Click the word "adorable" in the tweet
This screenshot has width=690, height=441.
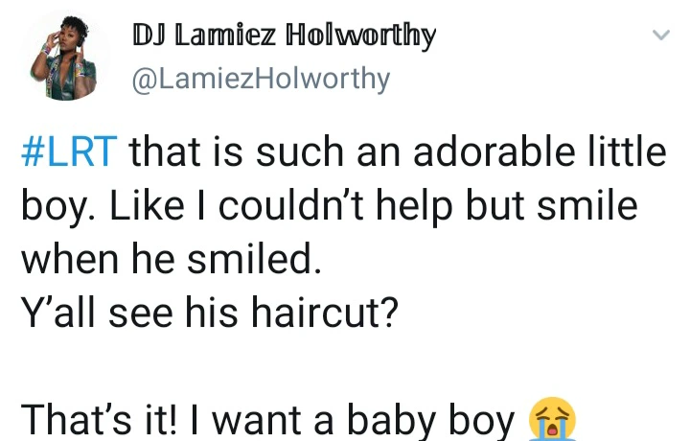point(494,151)
